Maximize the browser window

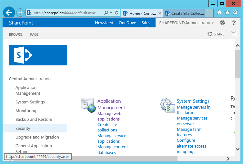(222, 4)
